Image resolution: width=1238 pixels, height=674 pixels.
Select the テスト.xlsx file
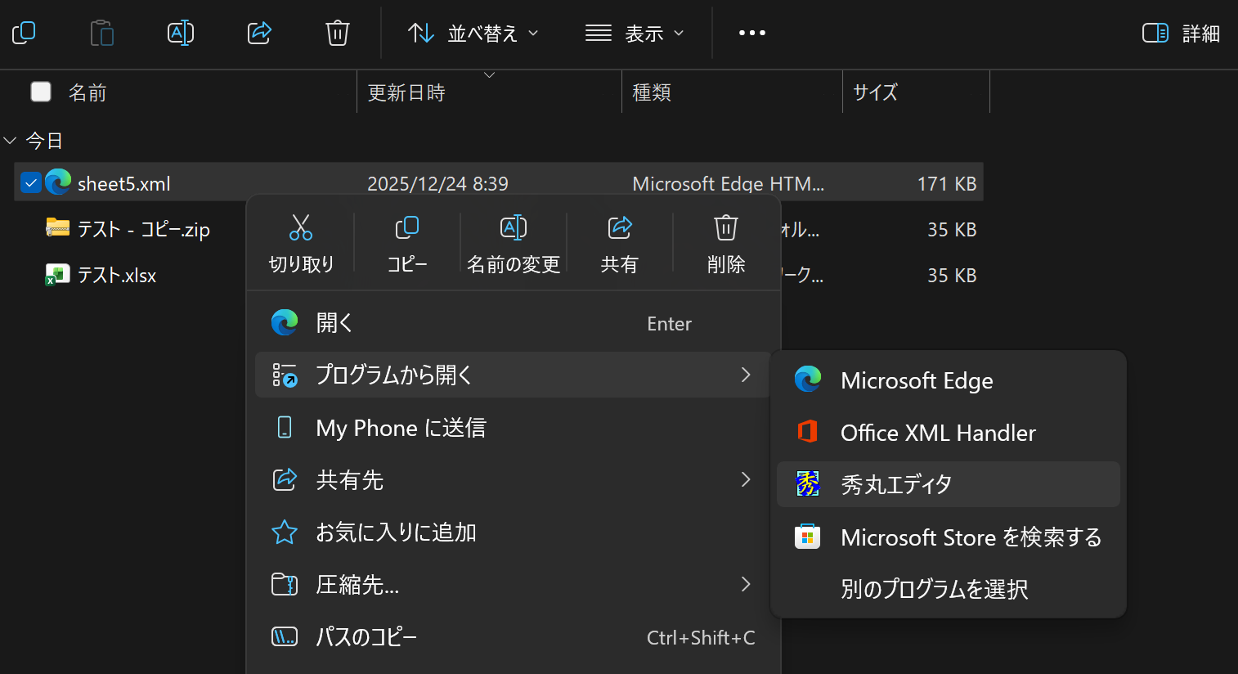pyautogui.click(x=117, y=276)
